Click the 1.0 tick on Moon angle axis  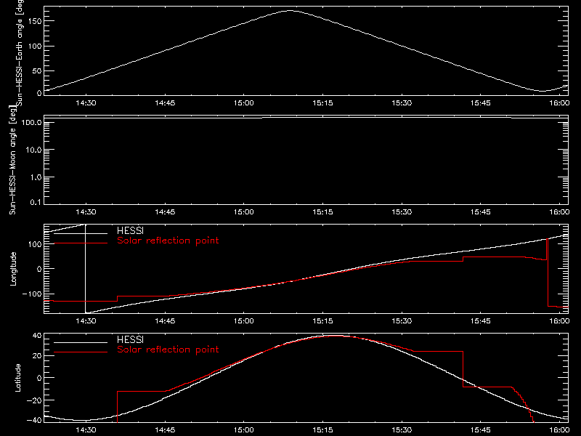(x=36, y=177)
